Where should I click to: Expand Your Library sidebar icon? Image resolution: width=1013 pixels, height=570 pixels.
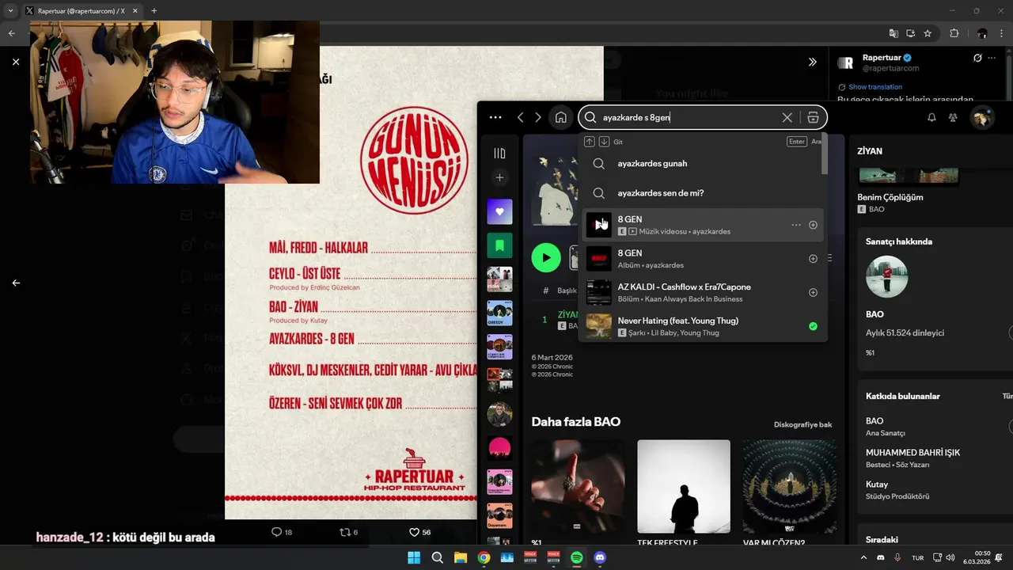click(499, 153)
